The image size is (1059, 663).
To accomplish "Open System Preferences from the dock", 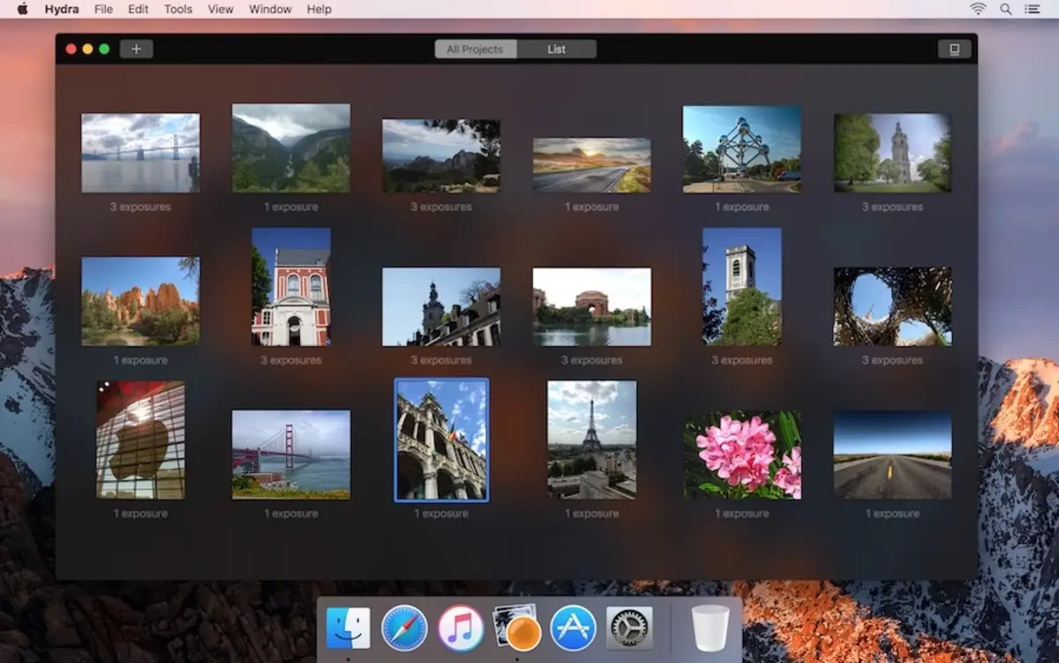I will 629,628.
